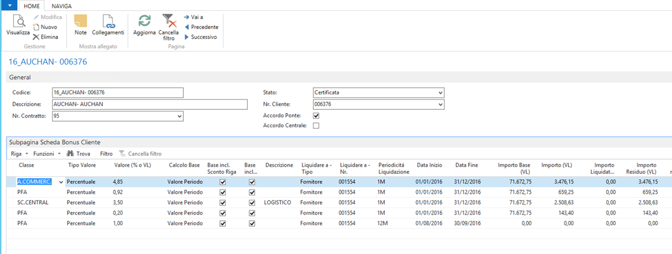672x254 pixels.
Task: Switch to the NAVIGA tab
Action: coord(62,5)
